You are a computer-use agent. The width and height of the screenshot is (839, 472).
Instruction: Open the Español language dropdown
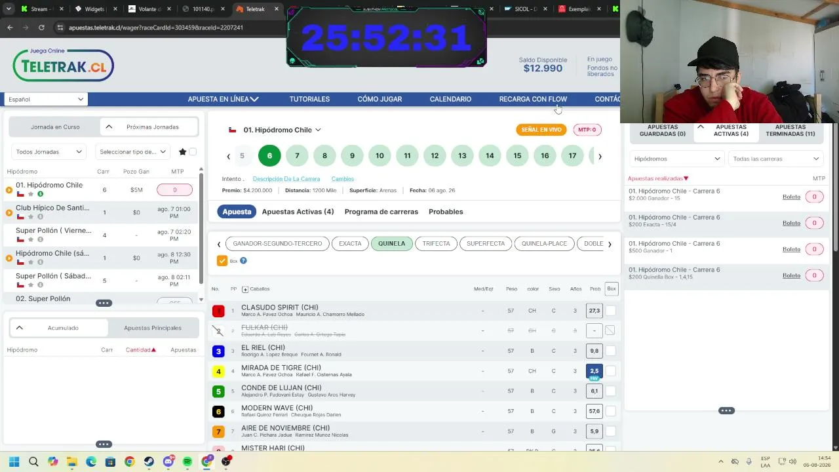coord(46,100)
